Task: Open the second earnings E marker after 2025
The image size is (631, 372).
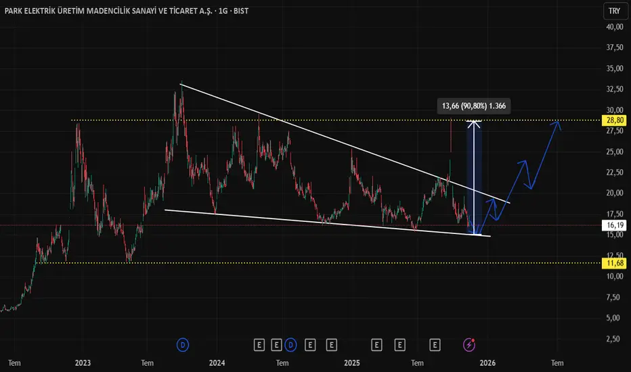Action: (400, 345)
